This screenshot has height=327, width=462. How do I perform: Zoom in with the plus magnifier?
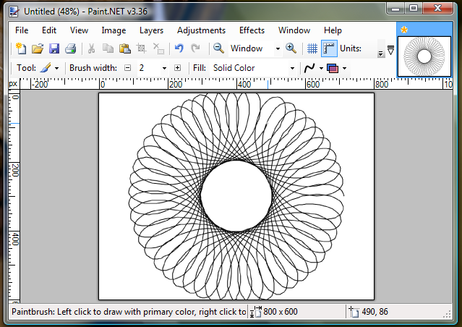[291, 48]
